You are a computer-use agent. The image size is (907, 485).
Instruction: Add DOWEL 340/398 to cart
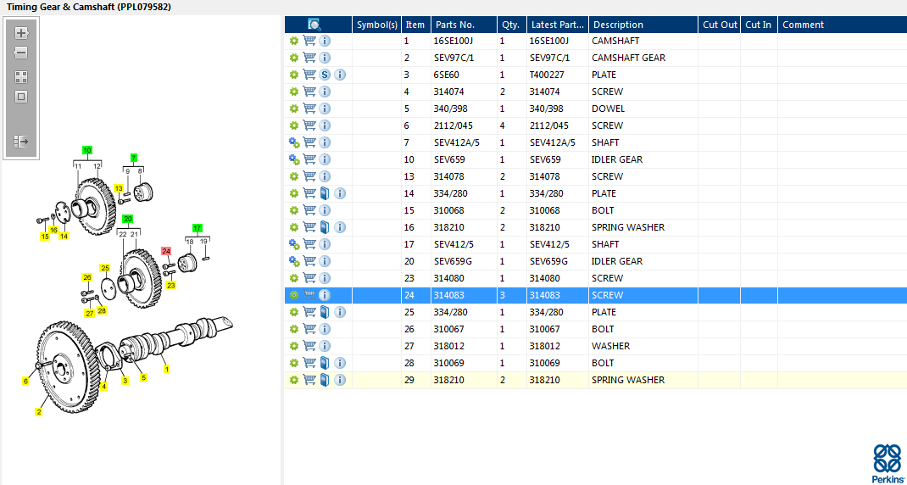[x=309, y=109]
